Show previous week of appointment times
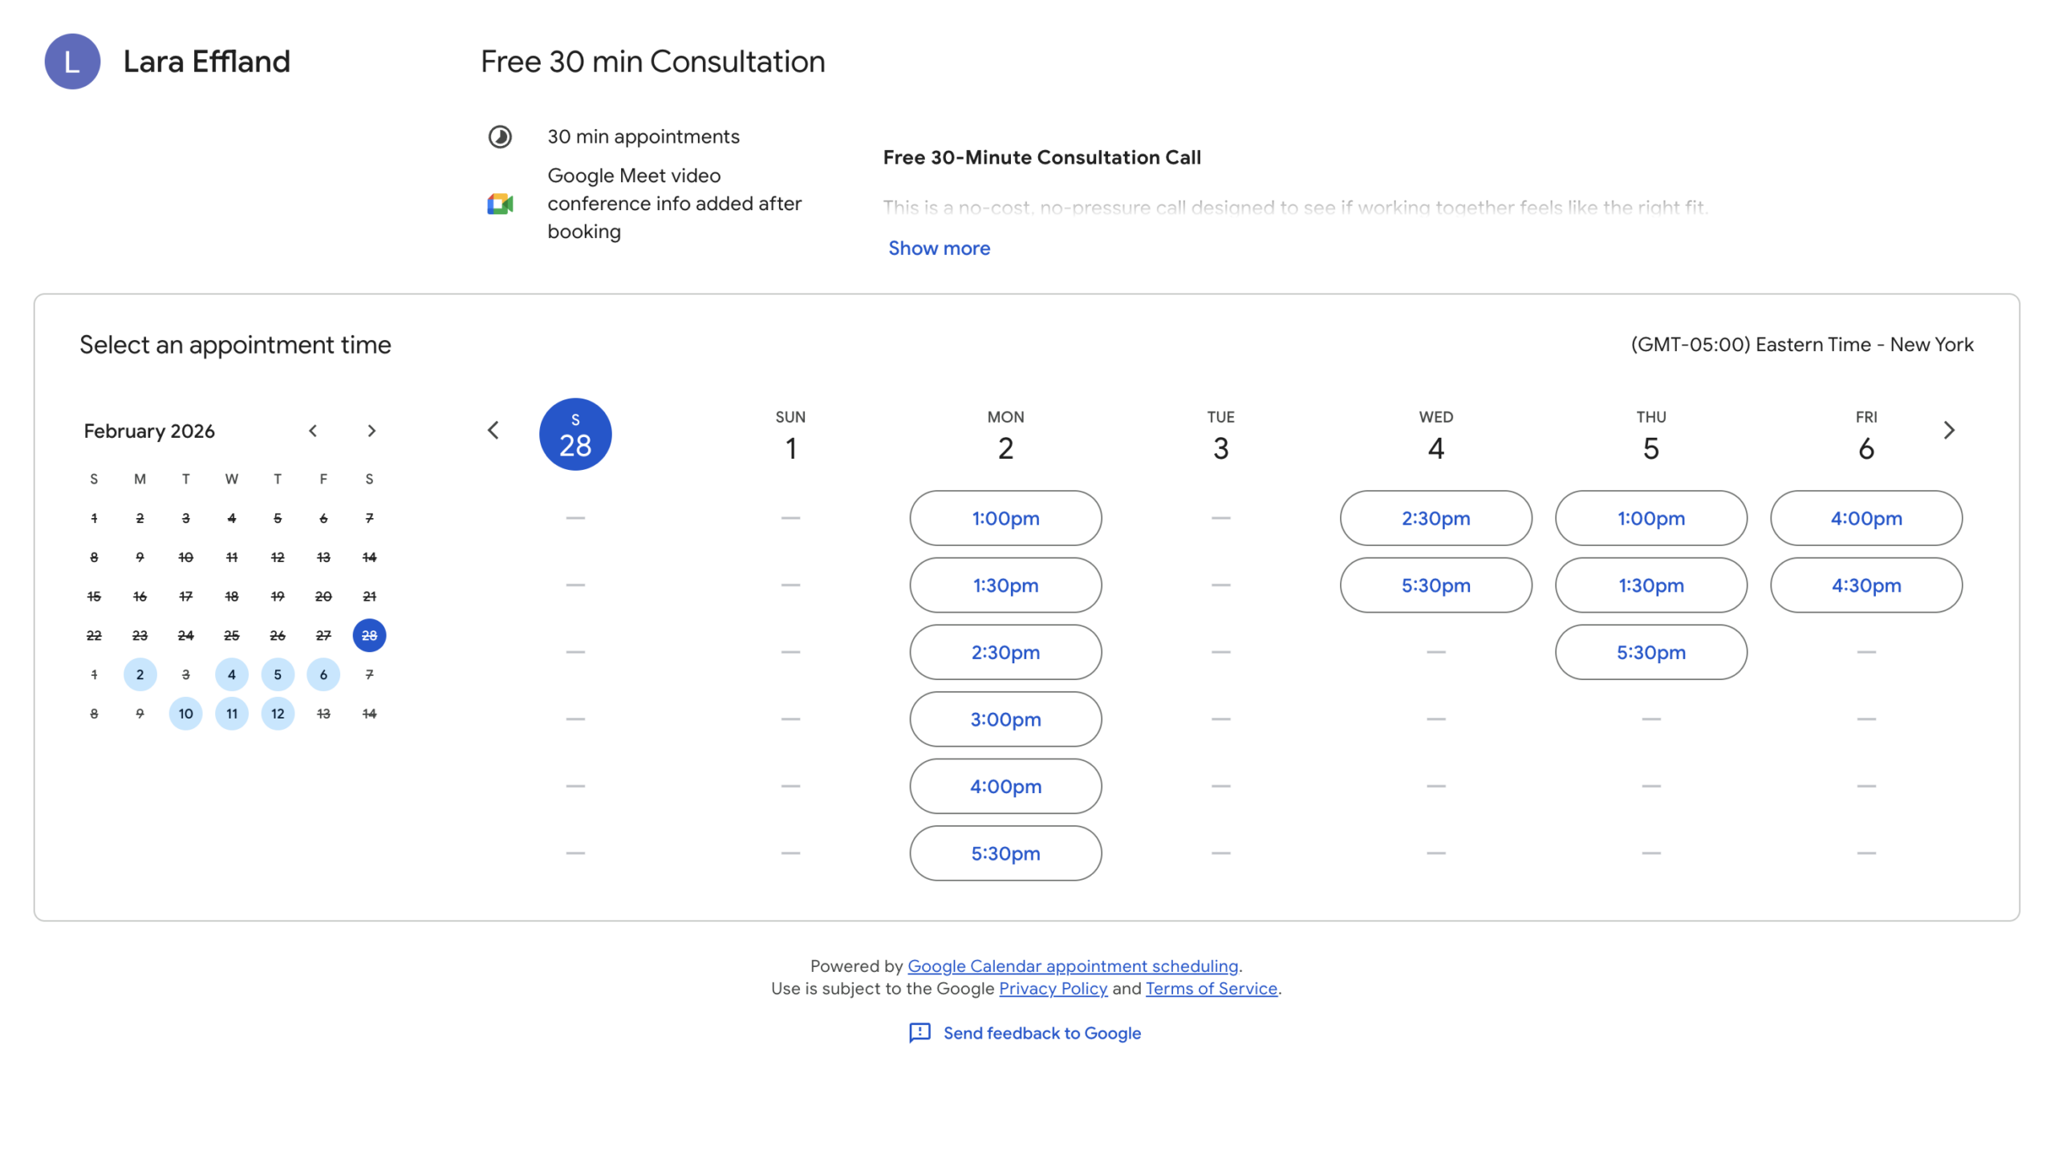This screenshot has width=2054, height=1166. 493,431
